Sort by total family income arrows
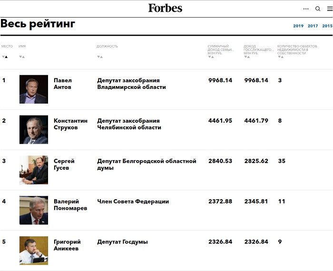Screen dimensions: 333x271 pos(210,57)
